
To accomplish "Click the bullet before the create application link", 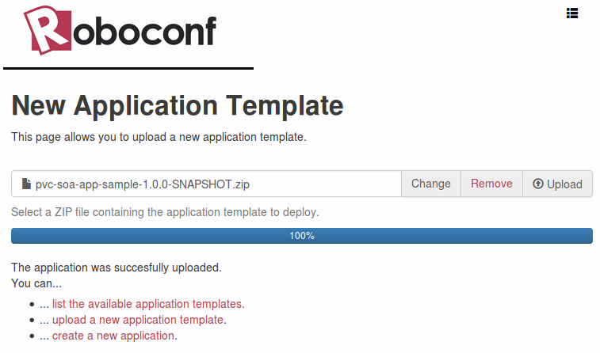I will (x=32, y=336).
